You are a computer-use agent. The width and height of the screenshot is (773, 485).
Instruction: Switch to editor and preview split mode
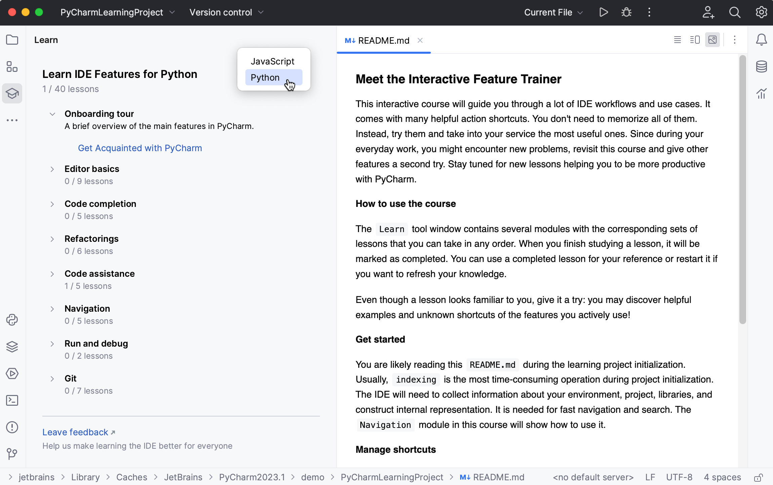(x=695, y=40)
